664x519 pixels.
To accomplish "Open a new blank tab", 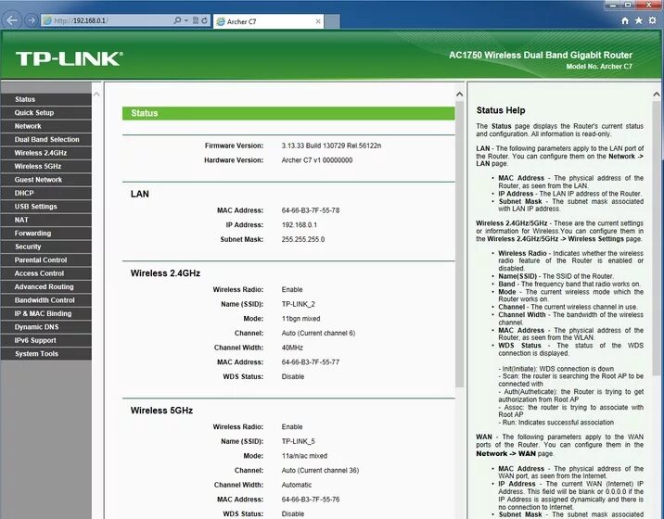I will pyautogui.click(x=332, y=21).
